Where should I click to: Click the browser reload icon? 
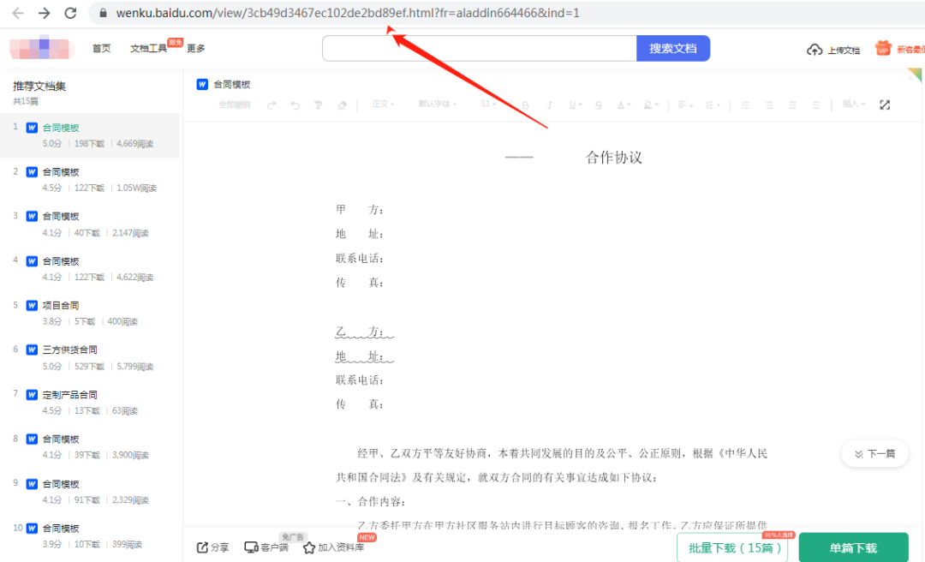pyautogui.click(x=71, y=13)
